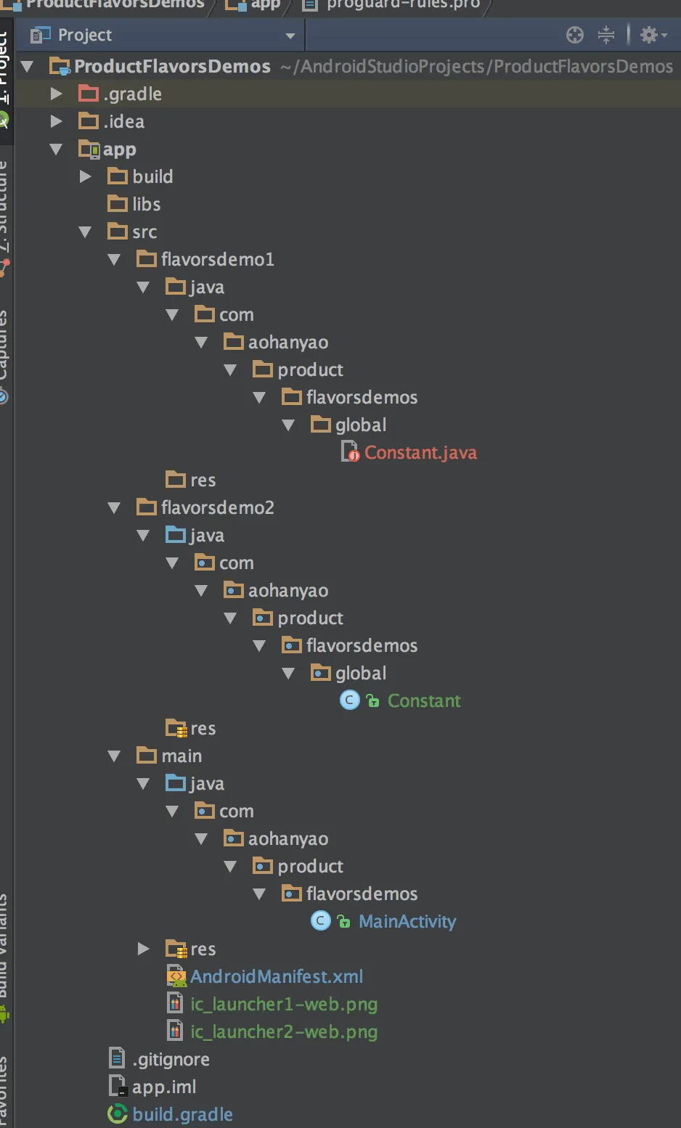The width and height of the screenshot is (681, 1128).
Task: Open the Build Variants side tab
Action: tap(5, 958)
